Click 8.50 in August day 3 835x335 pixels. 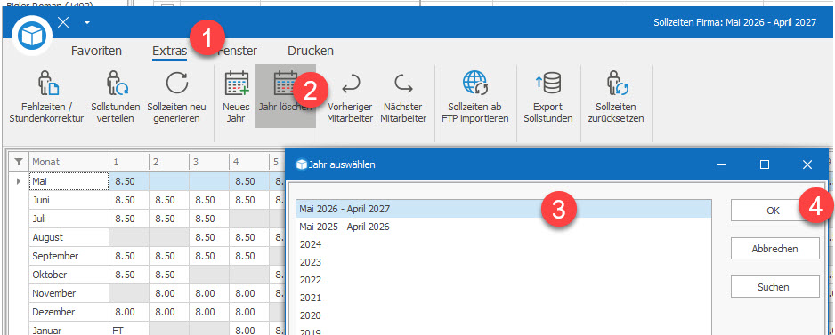(208, 237)
